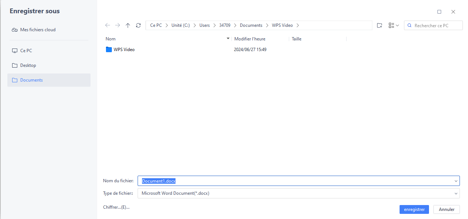This screenshot has width=468, height=219.
Task: Select Desktop in the left sidebar
Action: point(28,65)
